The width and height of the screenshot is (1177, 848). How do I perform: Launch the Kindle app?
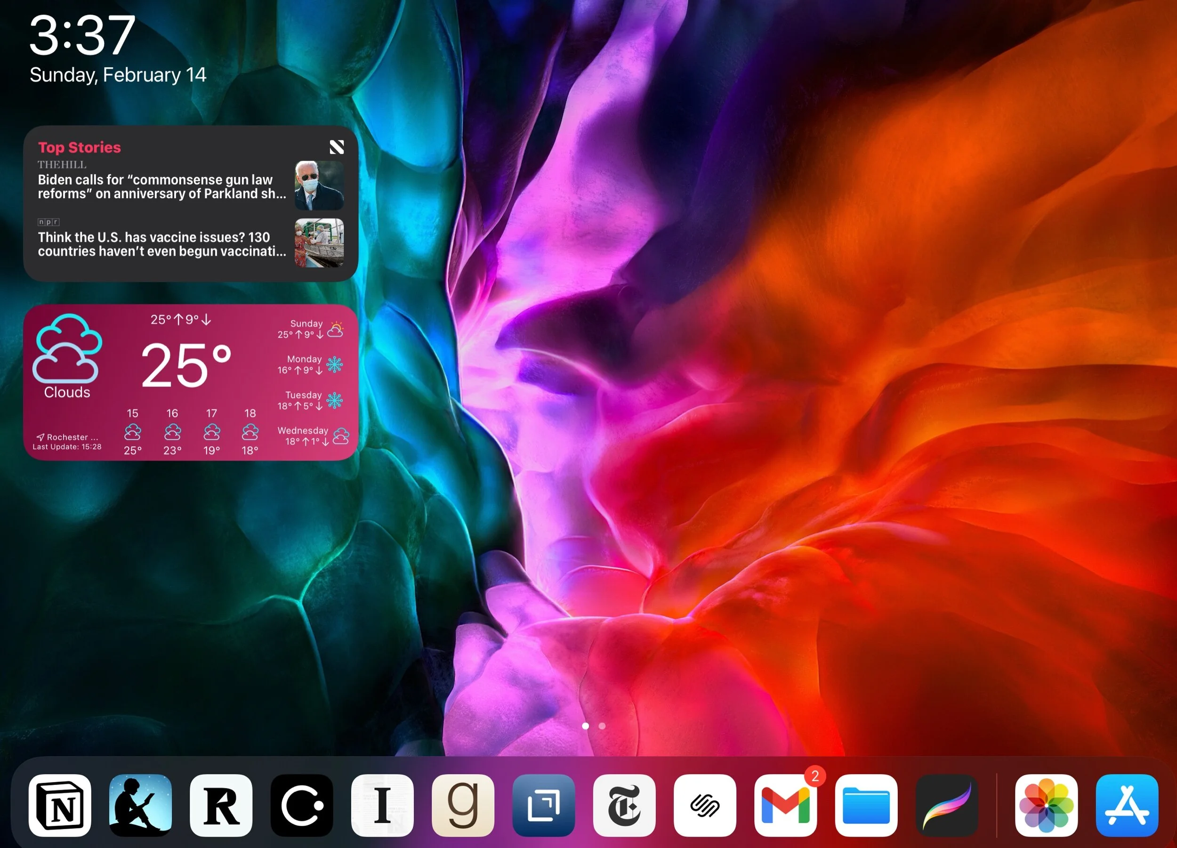click(x=141, y=805)
